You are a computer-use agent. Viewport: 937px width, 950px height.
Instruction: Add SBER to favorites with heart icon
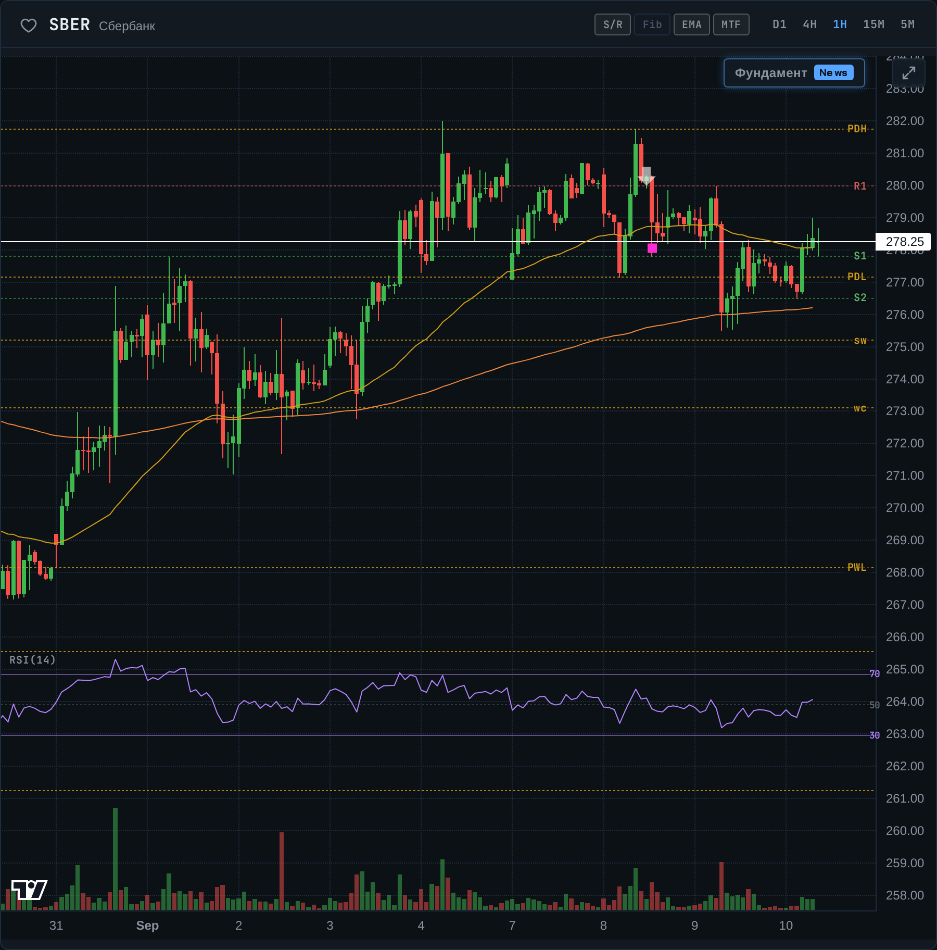29,25
